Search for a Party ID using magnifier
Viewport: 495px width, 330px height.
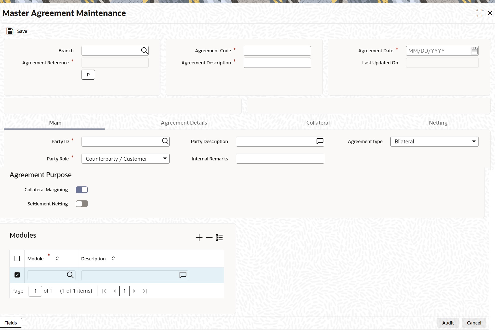click(x=165, y=141)
